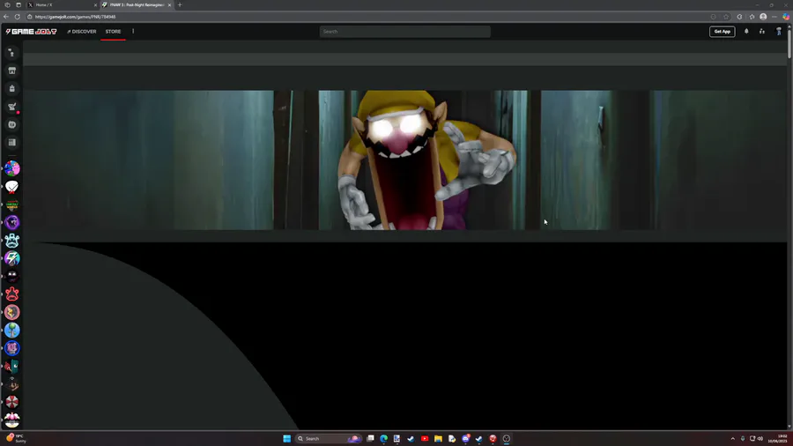Open the pink-circle character community avatar
This screenshot has width=793, height=446.
[x=12, y=312]
